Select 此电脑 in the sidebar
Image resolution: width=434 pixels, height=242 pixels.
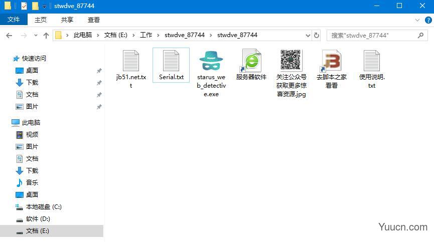(31, 122)
